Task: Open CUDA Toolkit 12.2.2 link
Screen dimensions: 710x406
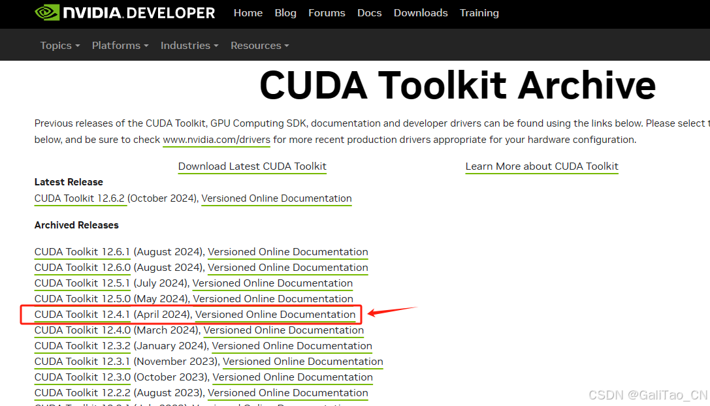Action: pos(82,393)
